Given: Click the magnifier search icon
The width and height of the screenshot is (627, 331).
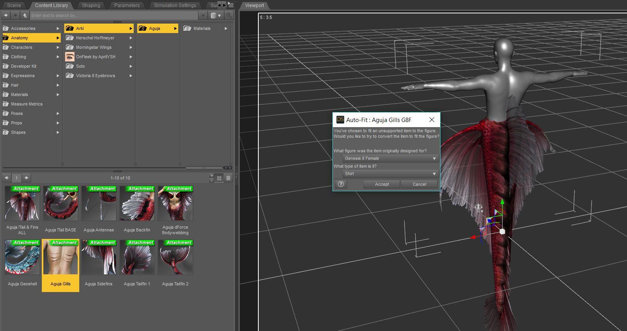Looking at the screenshot, I should (x=229, y=15).
